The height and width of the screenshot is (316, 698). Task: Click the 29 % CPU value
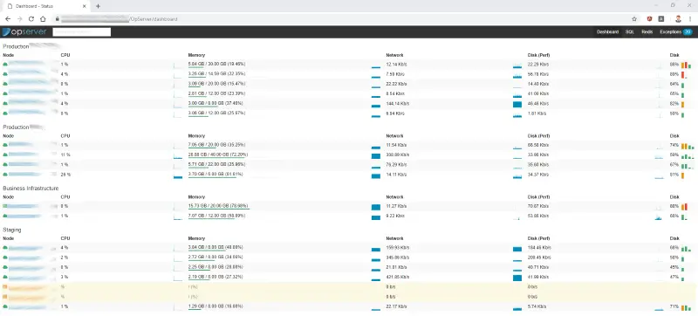(x=66, y=175)
